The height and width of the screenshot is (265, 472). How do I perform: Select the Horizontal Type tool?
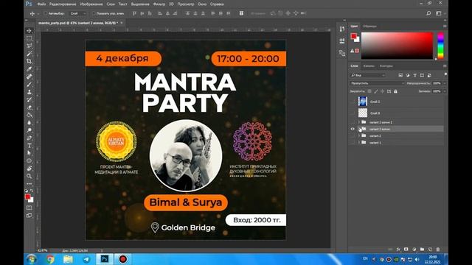coord(29,146)
